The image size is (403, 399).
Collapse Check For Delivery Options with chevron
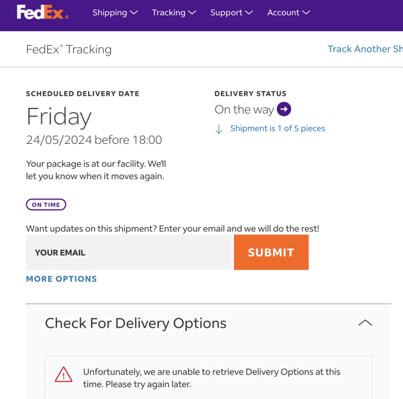tap(365, 323)
